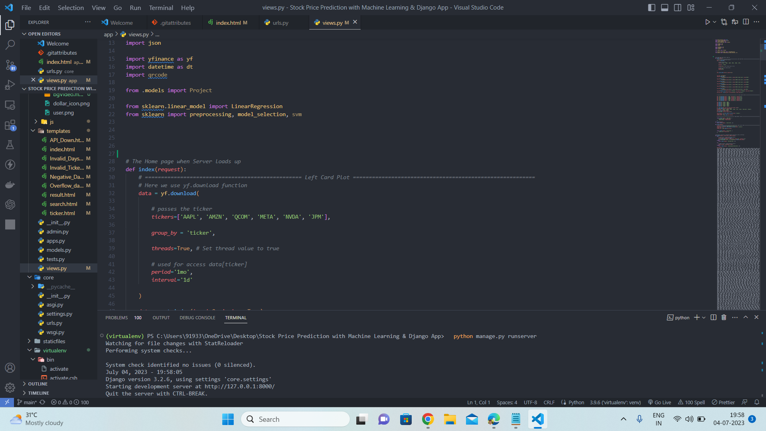Open the Run and Debug view

[x=10, y=85]
